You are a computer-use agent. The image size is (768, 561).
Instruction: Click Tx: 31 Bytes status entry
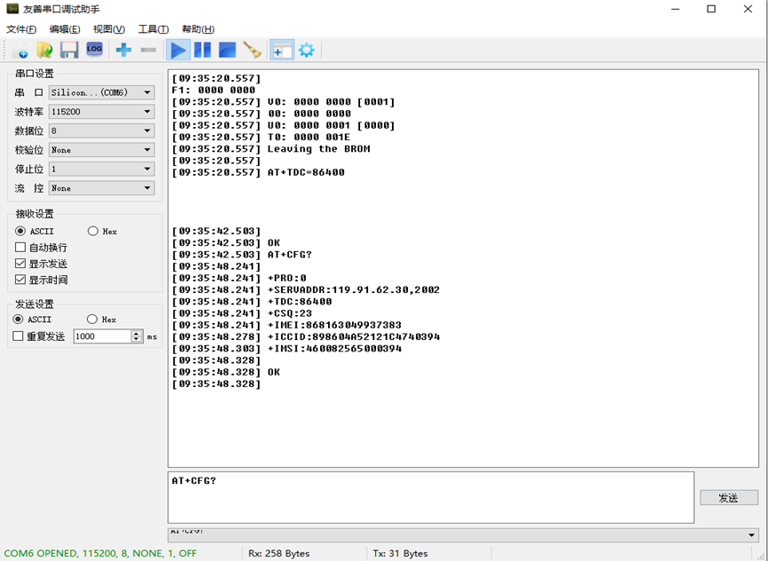coord(400,553)
